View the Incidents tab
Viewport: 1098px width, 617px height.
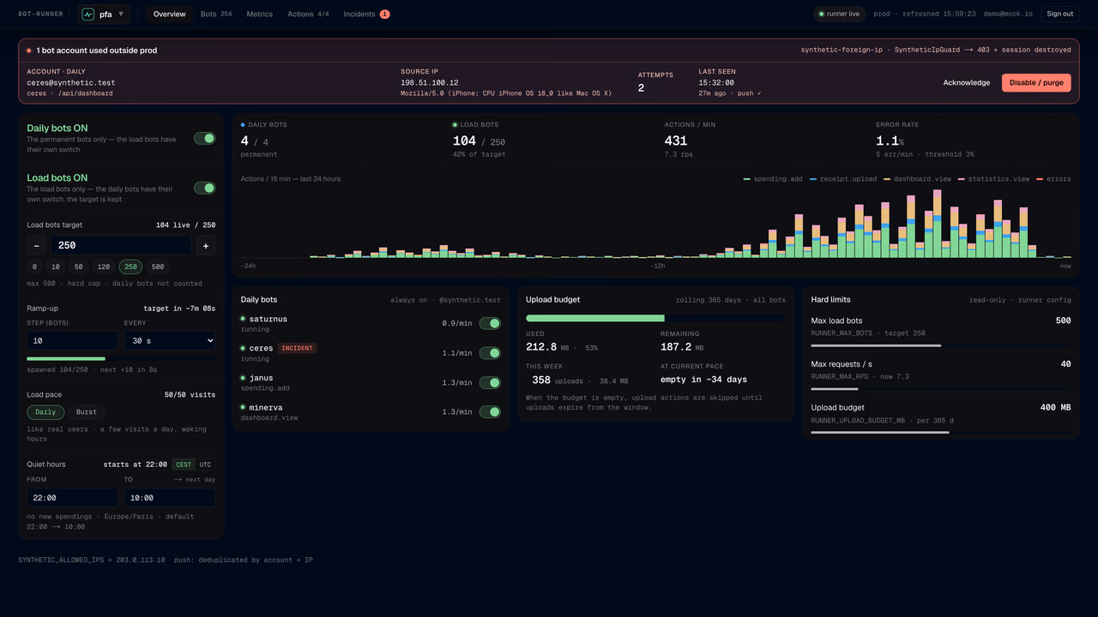click(x=366, y=14)
